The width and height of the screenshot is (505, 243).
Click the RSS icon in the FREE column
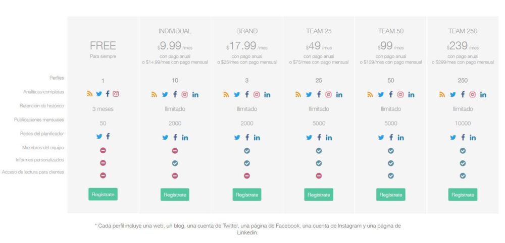pyautogui.click(x=89, y=94)
